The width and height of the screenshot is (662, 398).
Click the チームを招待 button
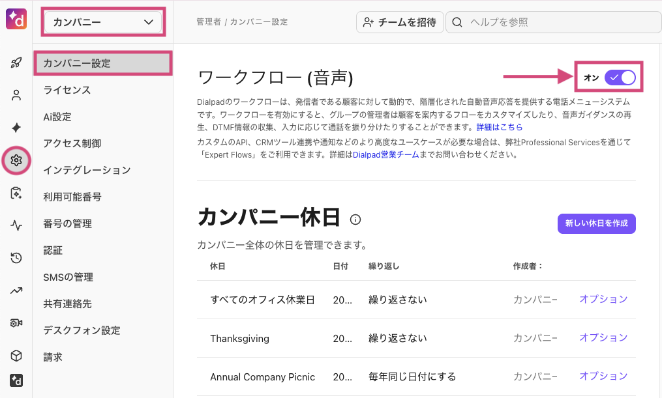(x=400, y=21)
